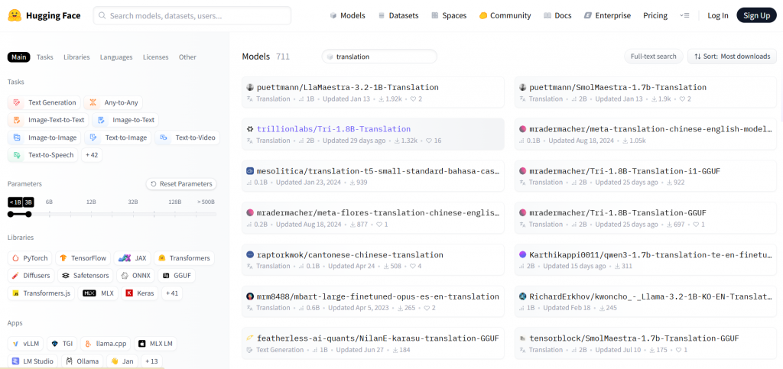Open the trillionlabs/Tri-1.8B-Translation model link

[333, 129]
